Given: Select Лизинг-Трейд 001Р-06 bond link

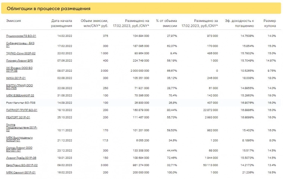Looking at the screenshot, I should click(21, 158).
